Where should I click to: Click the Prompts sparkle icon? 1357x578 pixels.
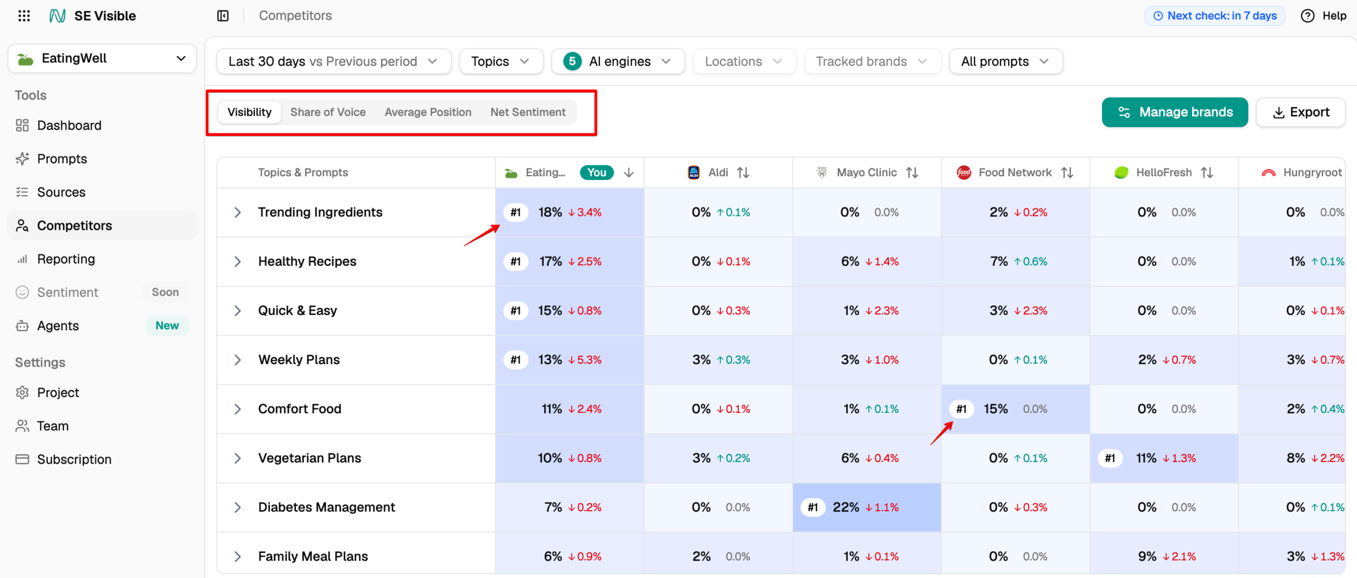22,159
